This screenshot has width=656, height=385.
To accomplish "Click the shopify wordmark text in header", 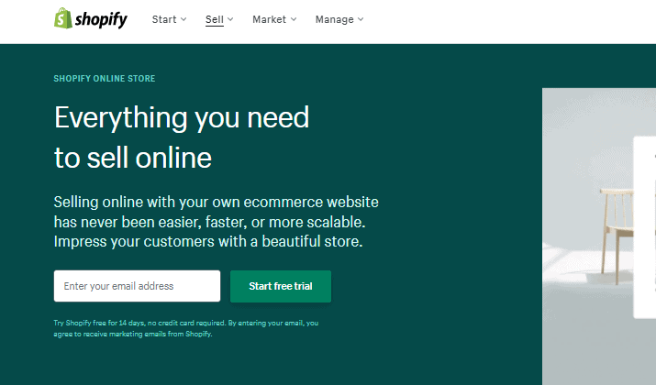I will tap(101, 19).
